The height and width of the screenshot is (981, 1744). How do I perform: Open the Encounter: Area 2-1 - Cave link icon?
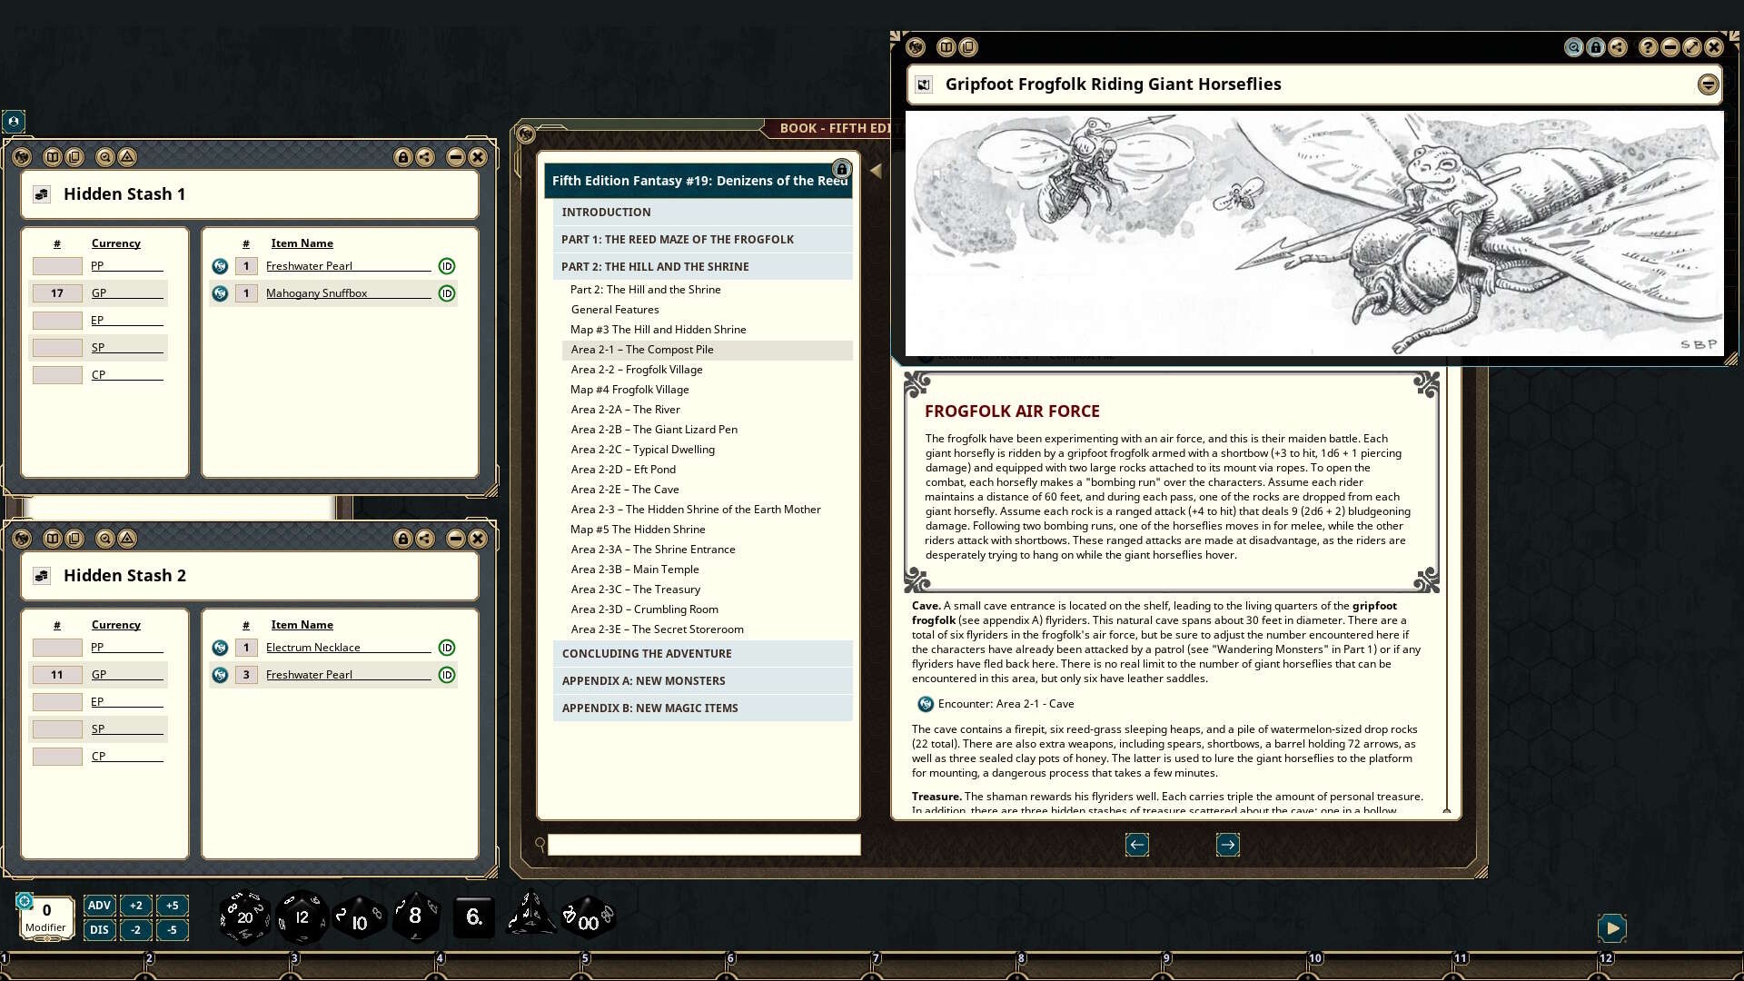click(924, 703)
